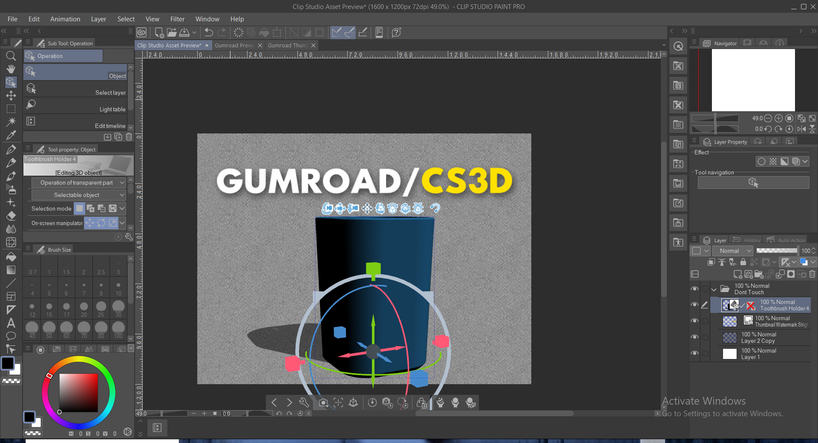818x443 pixels.
Task: Click the Toothbrush Holder 4 layer thumbnail
Action: (x=730, y=305)
